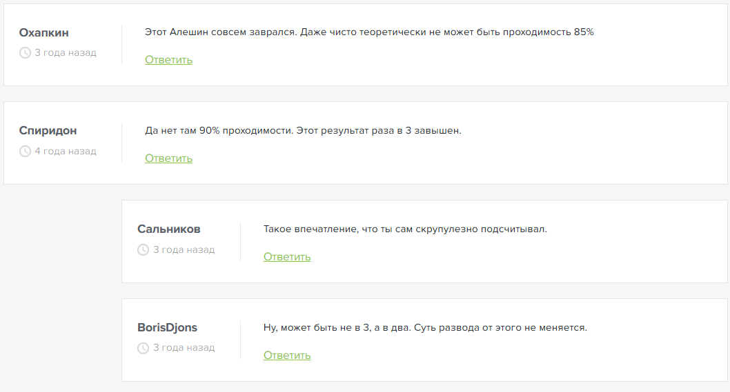
Task: Select the username Охапкин
Action: coord(43,33)
